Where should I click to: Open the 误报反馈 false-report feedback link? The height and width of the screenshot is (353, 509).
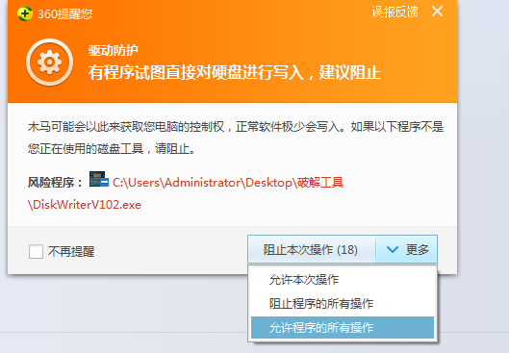(x=394, y=12)
